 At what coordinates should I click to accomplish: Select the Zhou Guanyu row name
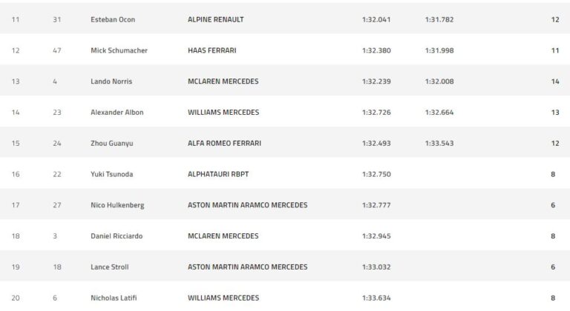click(x=111, y=144)
